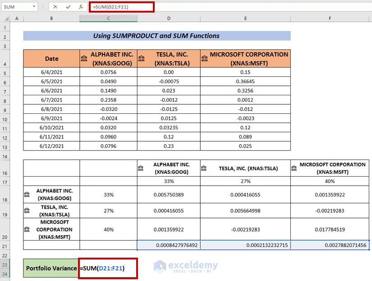Image resolution: width=372 pixels, height=281 pixels.
Task: Click inside the formula bar =SUM(D21:F21)
Action: (122, 7)
